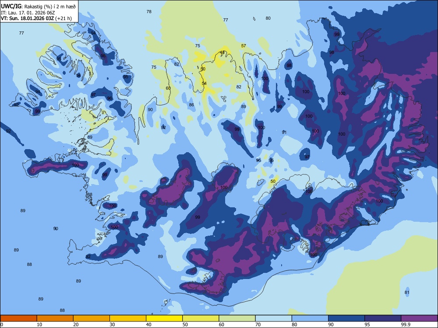Click the humidity value '57' on the map

point(244,45)
